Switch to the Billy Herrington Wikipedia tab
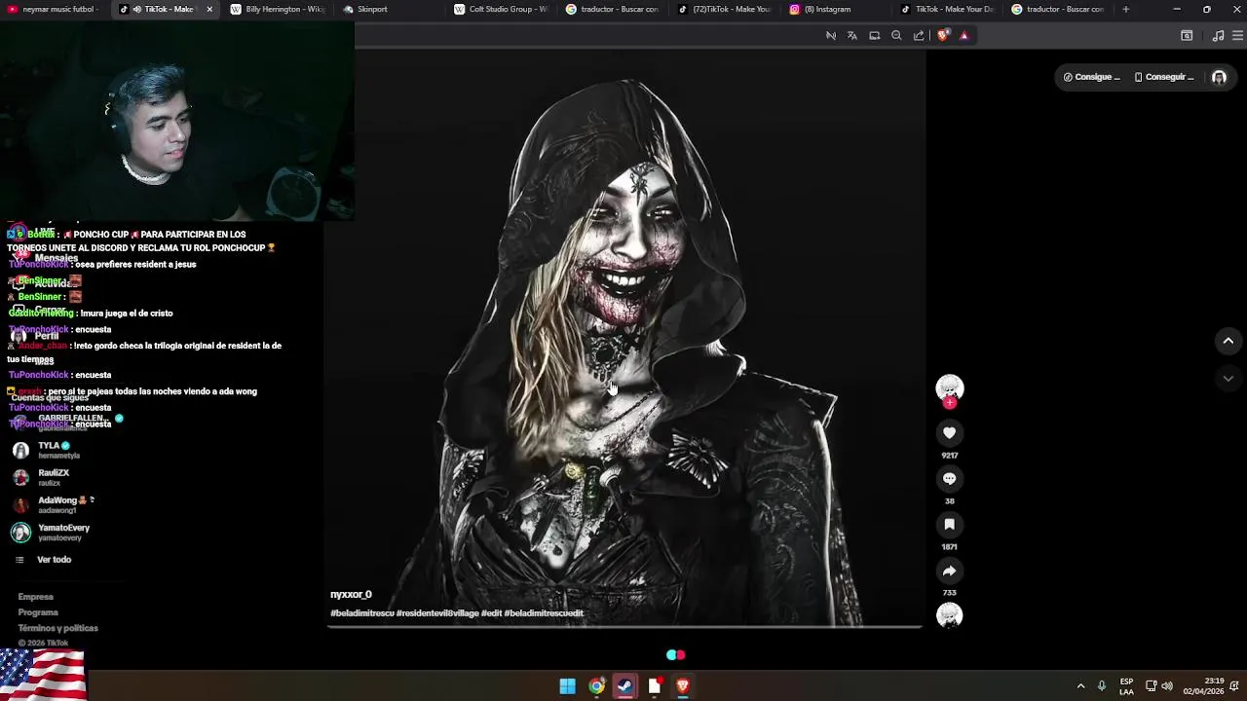 coord(277,9)
